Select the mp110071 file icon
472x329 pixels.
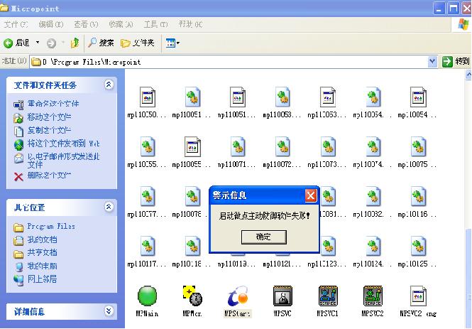238,146
